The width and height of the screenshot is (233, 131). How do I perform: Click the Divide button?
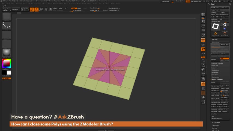(215, 59)
